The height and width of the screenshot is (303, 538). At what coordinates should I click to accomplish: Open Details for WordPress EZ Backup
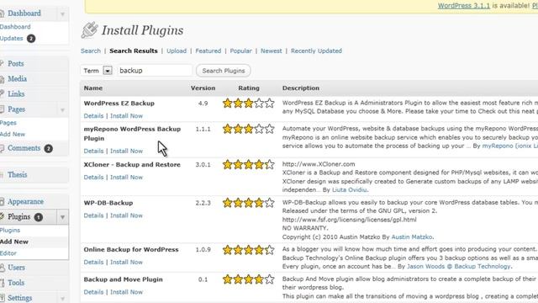coord(93,116)
